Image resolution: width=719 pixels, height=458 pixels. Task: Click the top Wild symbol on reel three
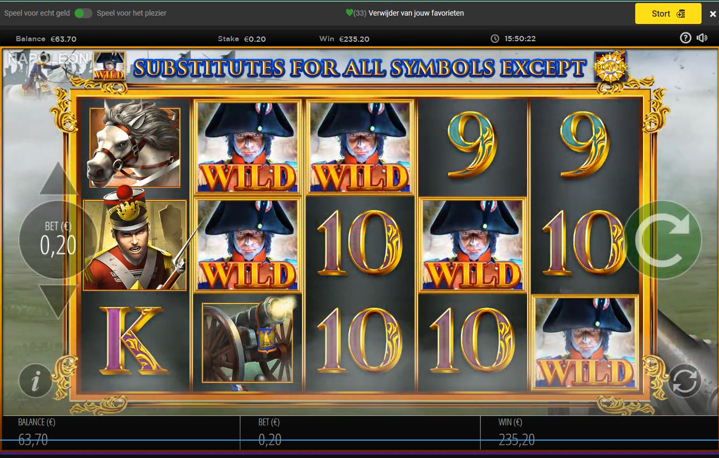pos(360,148)
